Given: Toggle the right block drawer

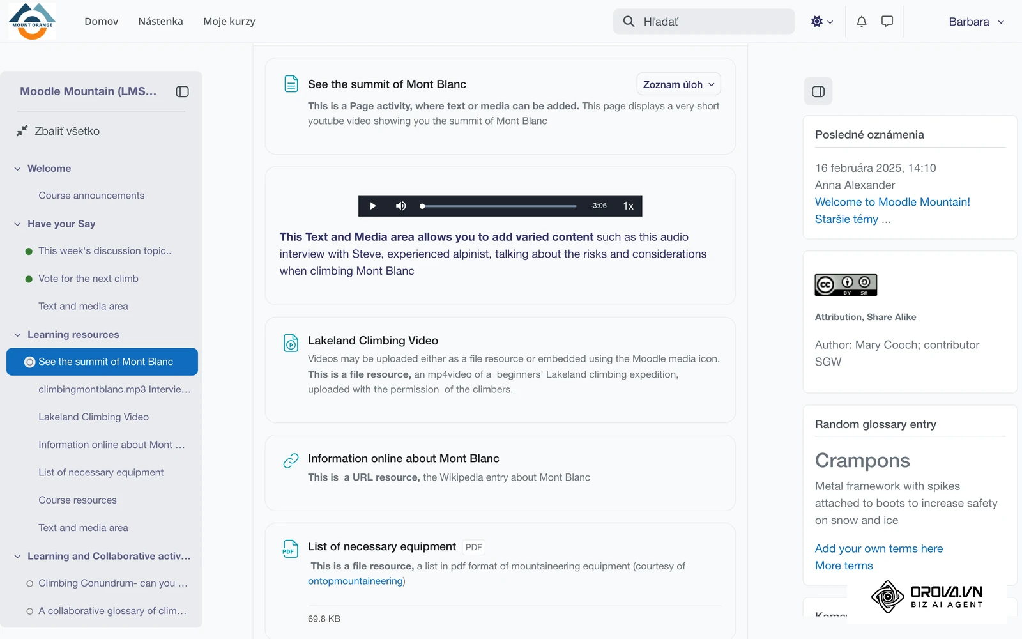Looking at the screenshot, I should (x=818, y=91).
